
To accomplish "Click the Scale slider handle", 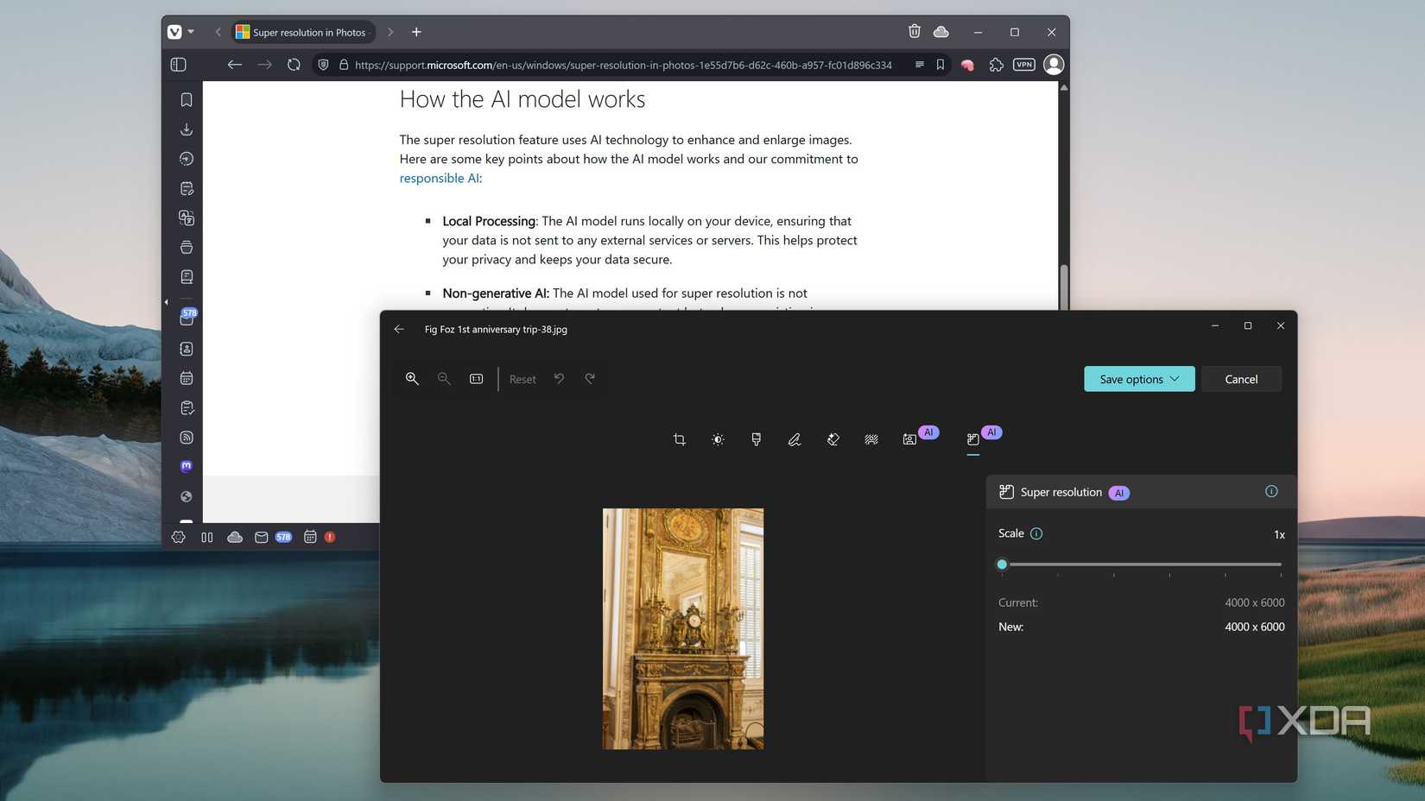I will click(1002, 564).
